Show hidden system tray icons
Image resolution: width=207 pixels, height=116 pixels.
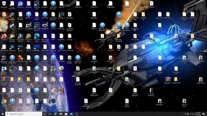pos(183,114)
